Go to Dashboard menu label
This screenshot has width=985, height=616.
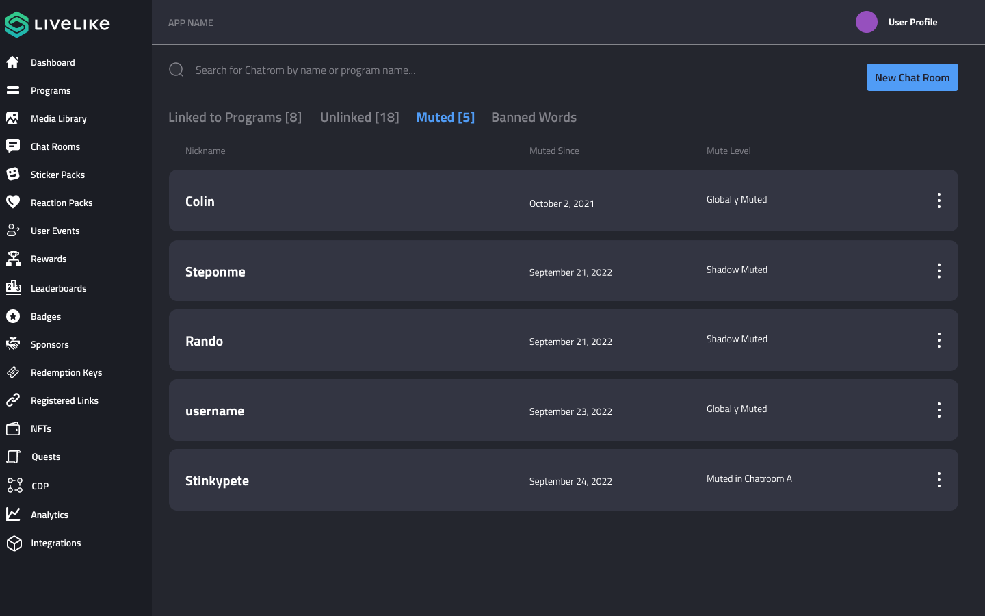[x=53, y=62]
